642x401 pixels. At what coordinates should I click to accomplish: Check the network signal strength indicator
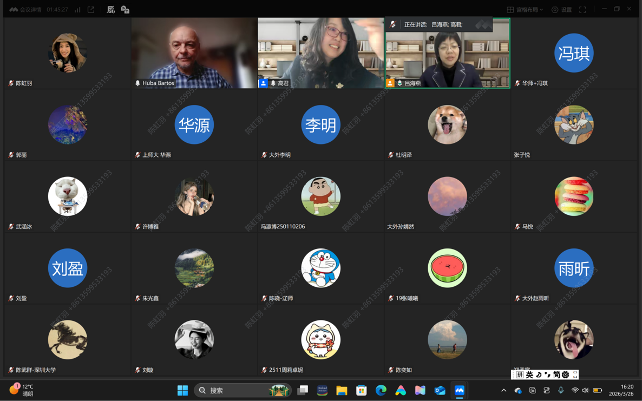point(78,10)
